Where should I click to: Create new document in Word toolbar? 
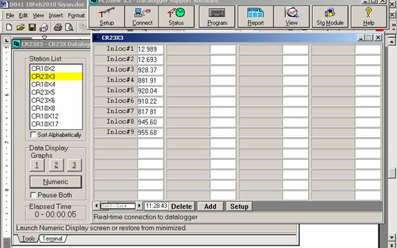coord(9,27)
